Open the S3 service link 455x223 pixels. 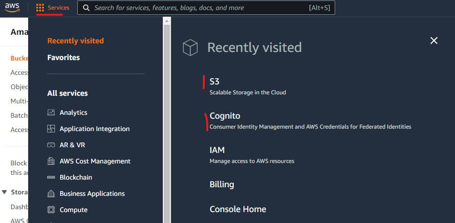[x=214, y=81]
